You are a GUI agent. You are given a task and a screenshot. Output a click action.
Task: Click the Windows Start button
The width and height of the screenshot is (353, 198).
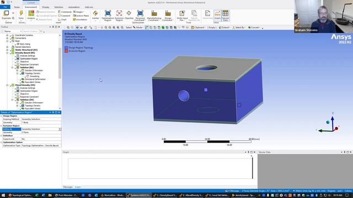(3, 195)
